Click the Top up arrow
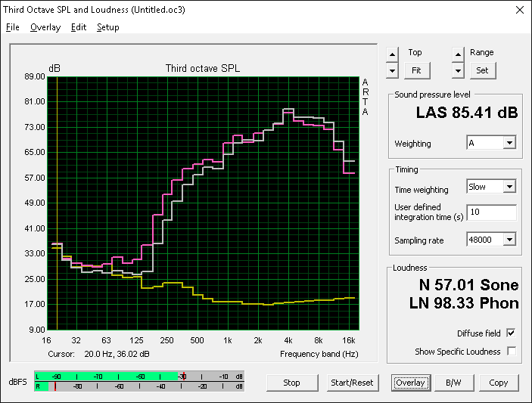The height and width of the screenshot is (403, 532). (x=392, y=54)
